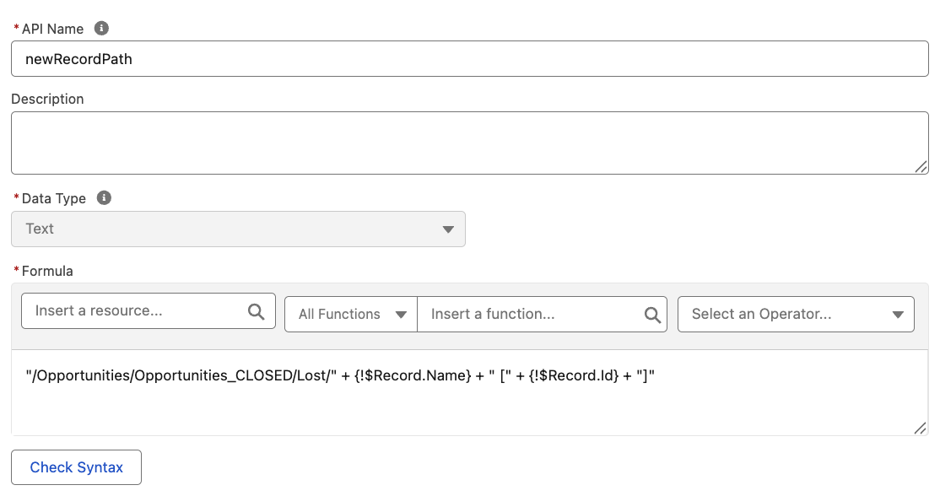Image resolution: width=940 pixels, height=496 pixels.
Task: Click the Select an Operator caret arrow
Action: click(x=898, y=315)
